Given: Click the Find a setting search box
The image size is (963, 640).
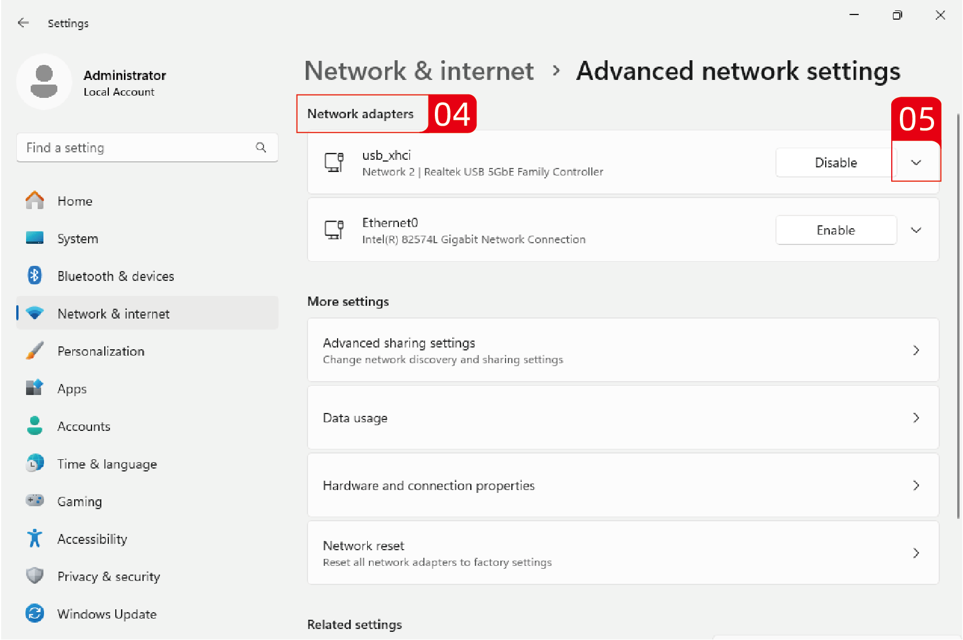Looking at the screenshot, I should click(x=136, y=148).
